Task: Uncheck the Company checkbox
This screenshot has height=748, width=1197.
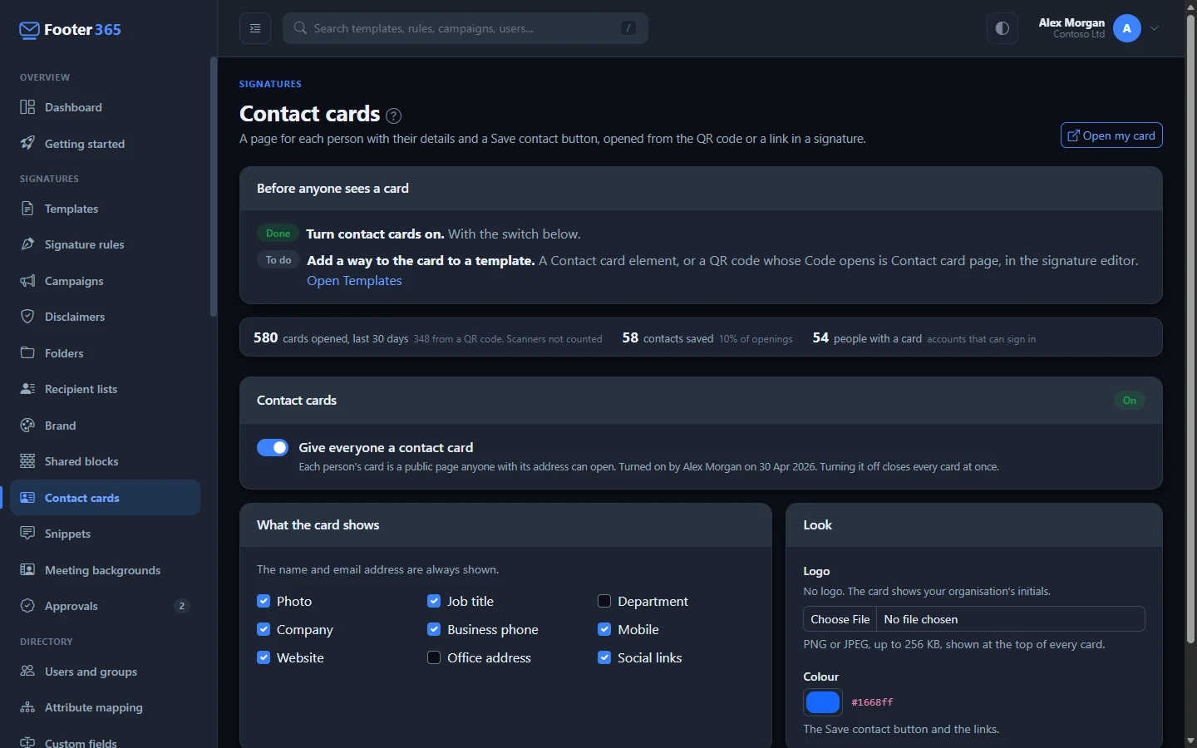Action: 264,629
